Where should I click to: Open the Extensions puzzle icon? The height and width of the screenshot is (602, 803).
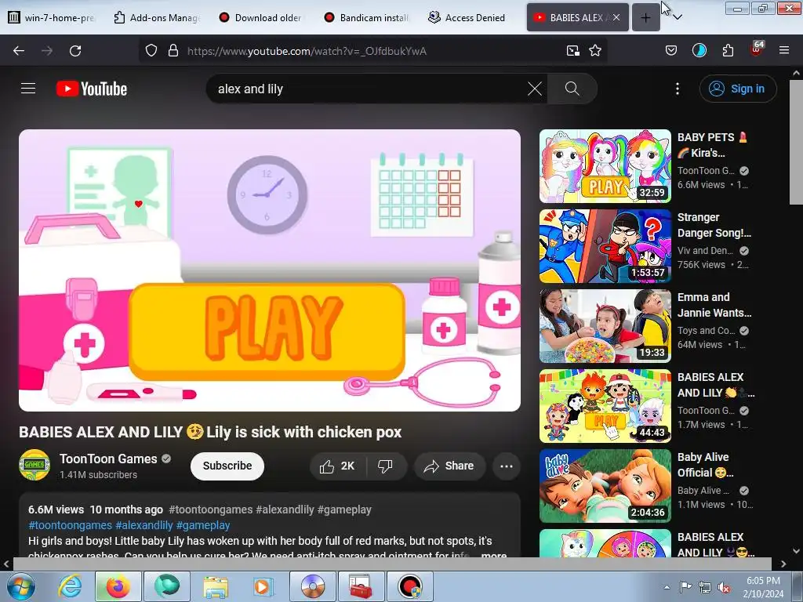click(x=728, y=51)
